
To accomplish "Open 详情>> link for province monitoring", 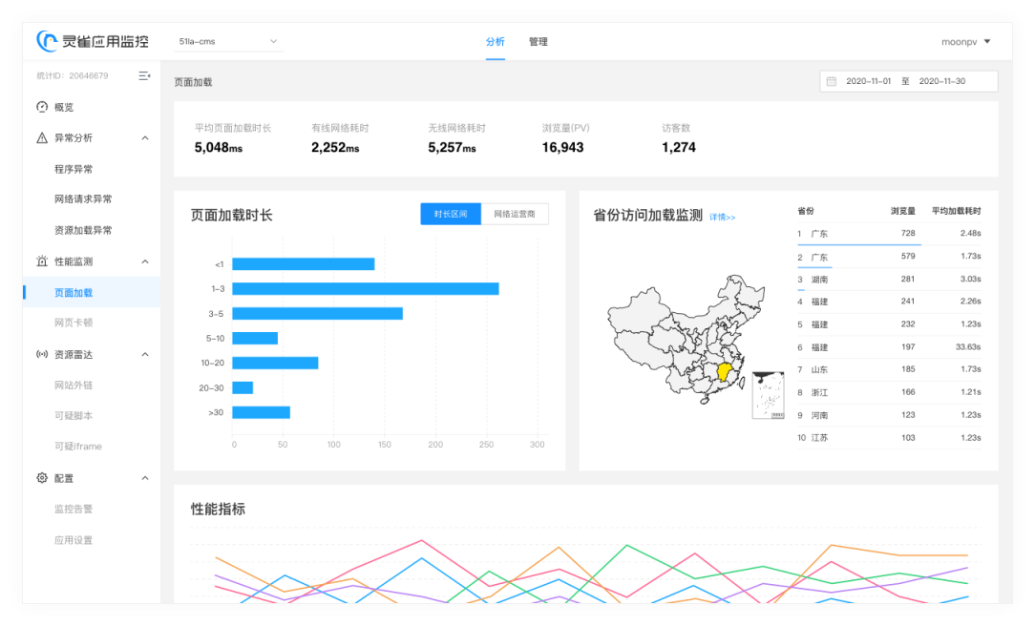I will (722, 218).
